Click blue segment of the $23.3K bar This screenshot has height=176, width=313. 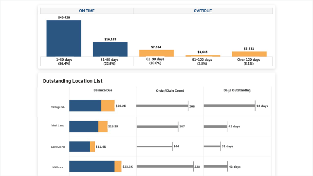click(92, 166)
